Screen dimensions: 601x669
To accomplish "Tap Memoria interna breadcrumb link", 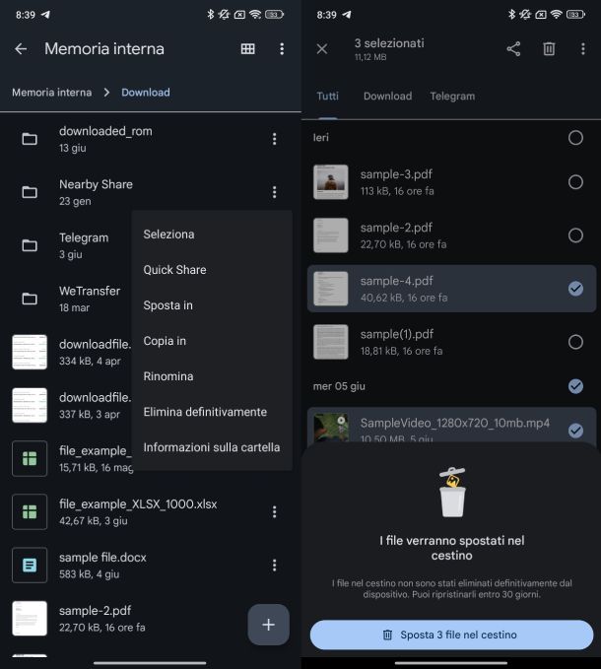I will [x=51, y=93].
